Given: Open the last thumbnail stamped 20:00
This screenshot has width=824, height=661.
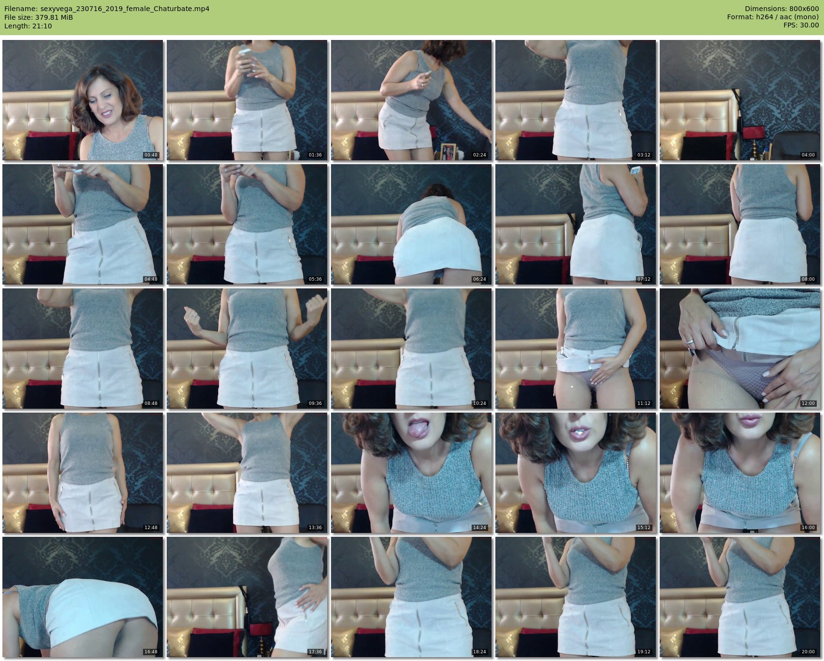Looking at the screenshot, I should 740,597.
